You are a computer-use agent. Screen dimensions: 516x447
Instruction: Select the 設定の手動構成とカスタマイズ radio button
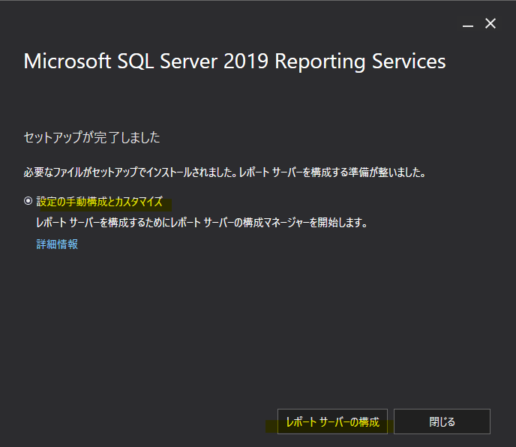(x=28, y=202)
